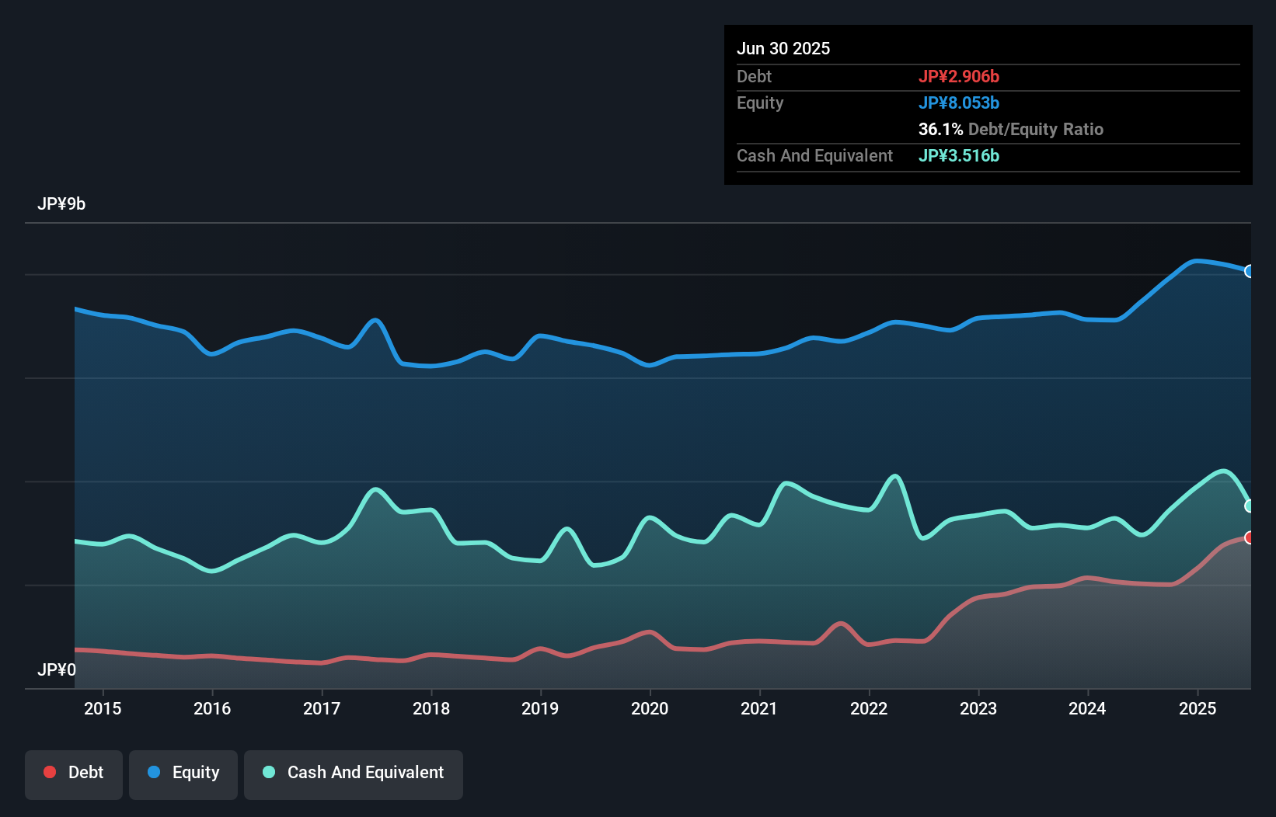This screenshot has width=1276, height=817.
Task: Toggle the Equity series visibility
Action: (183, 773)
